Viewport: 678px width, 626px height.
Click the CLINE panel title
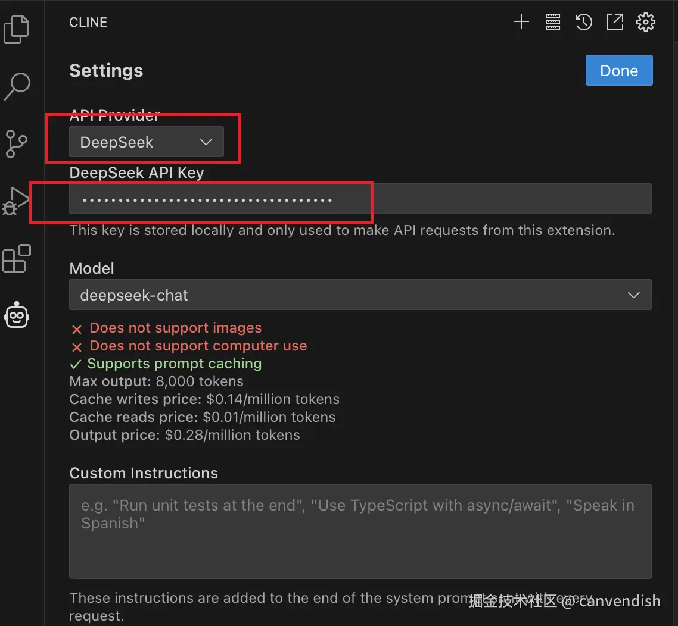pyautogui.click(x=88, y=23)
